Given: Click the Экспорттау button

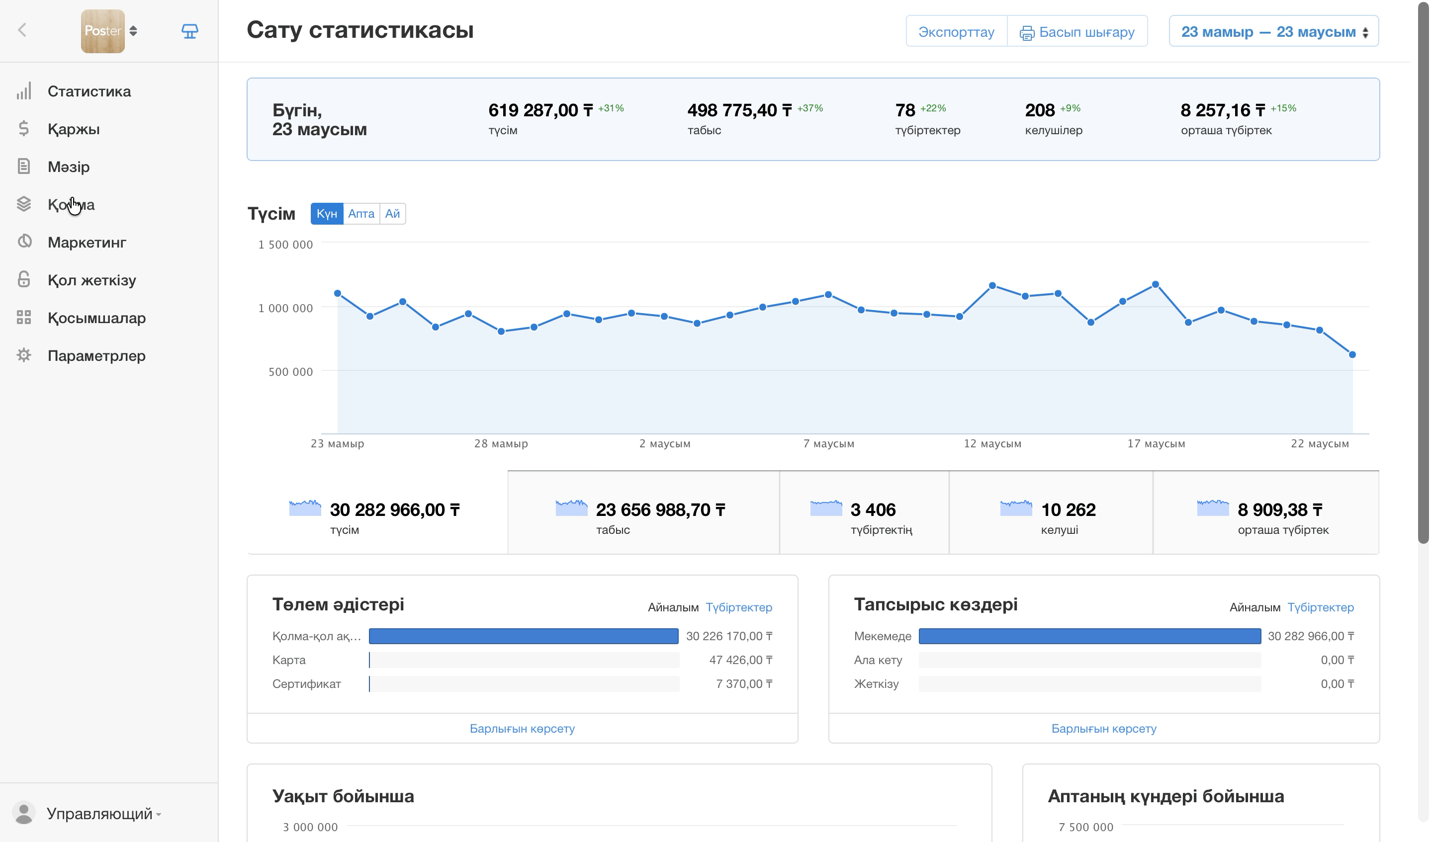Looking at the screenshot, I should pyautogui.click(x=957, y=31).
